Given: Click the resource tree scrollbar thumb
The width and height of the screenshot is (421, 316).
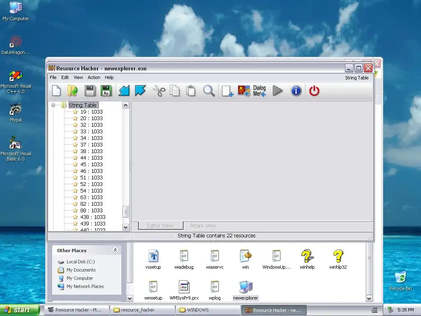Looking at the screenshot, I should 126,212.
